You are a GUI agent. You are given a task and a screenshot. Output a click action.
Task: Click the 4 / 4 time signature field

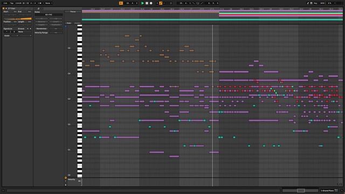pos(33,3)
